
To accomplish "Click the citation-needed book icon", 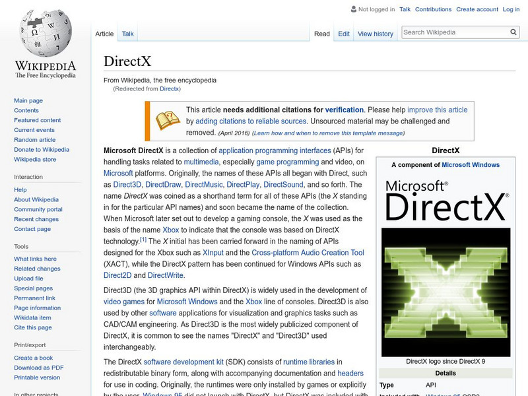I will tap(168, 120).
